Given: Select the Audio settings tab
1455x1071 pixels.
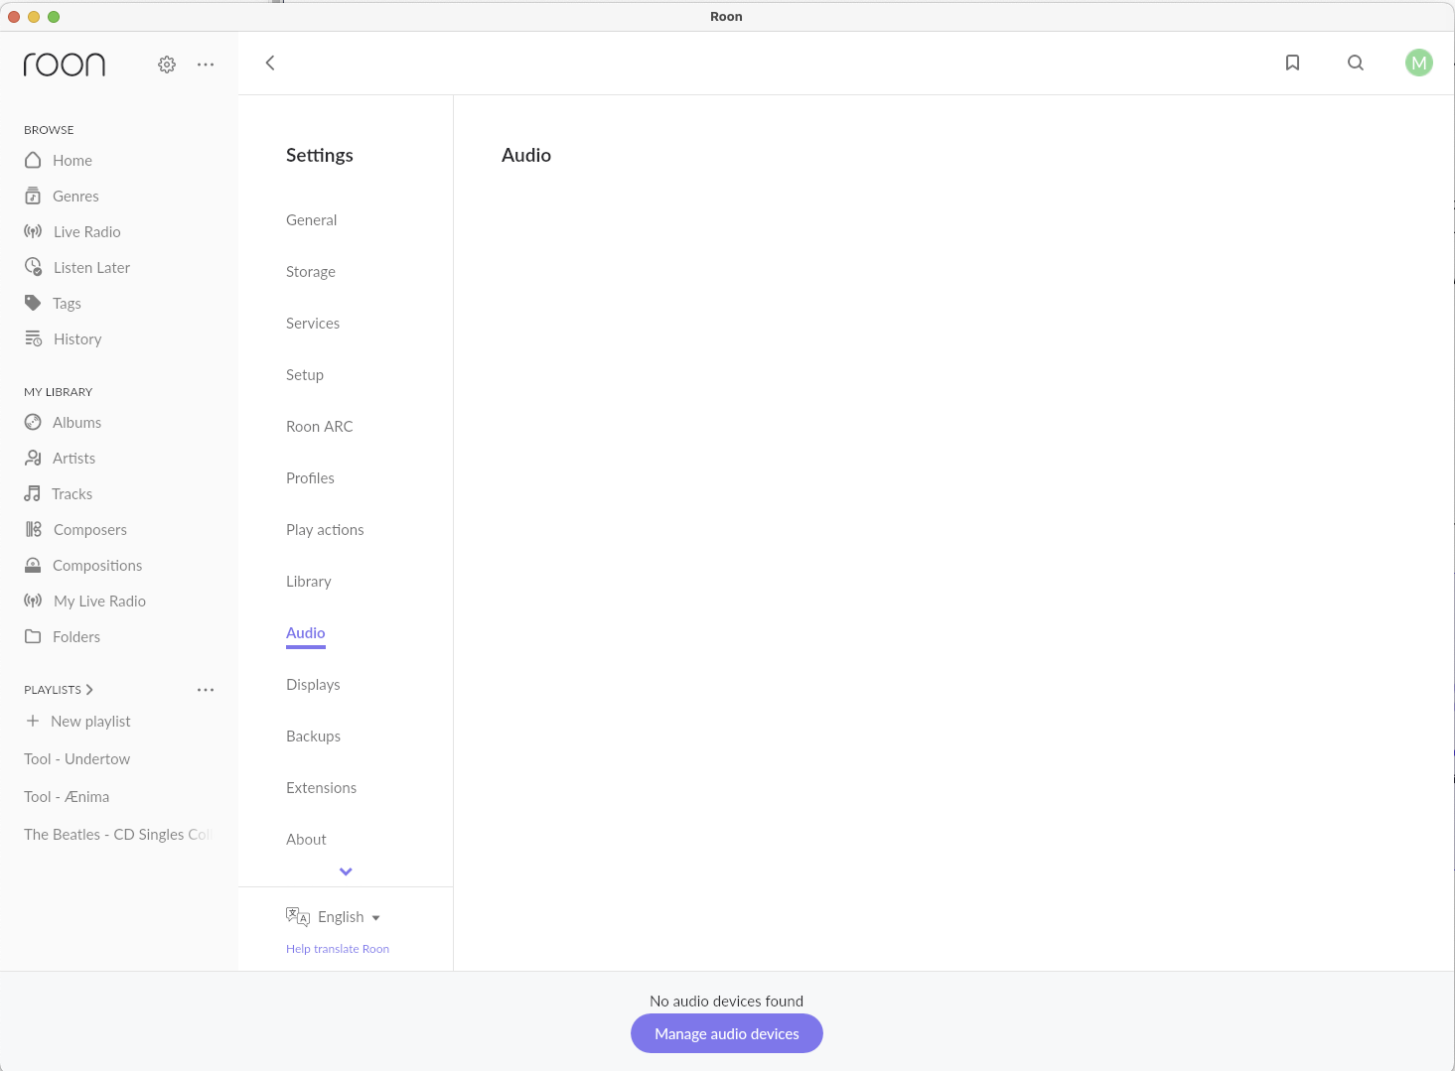Looking at the screenshot, I should [x=306, y=633].
